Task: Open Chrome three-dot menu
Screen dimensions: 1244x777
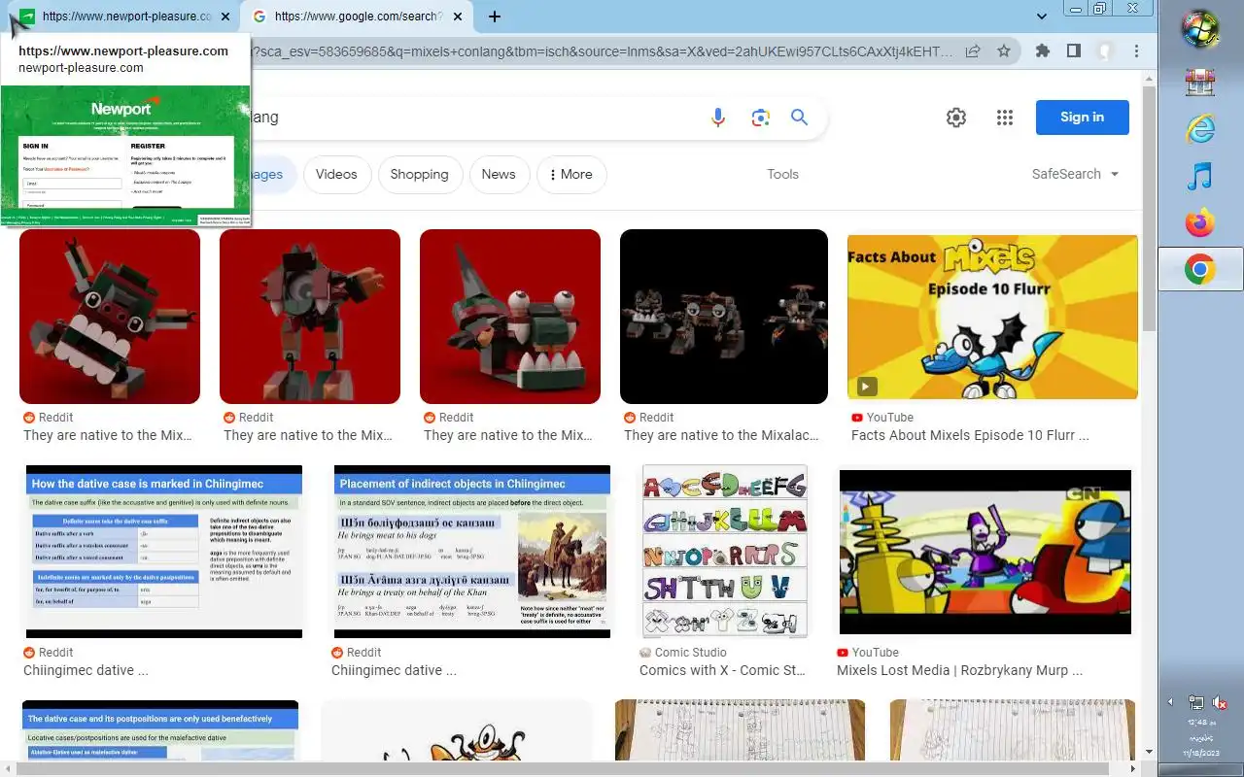Action: (x=1136, y=51)
